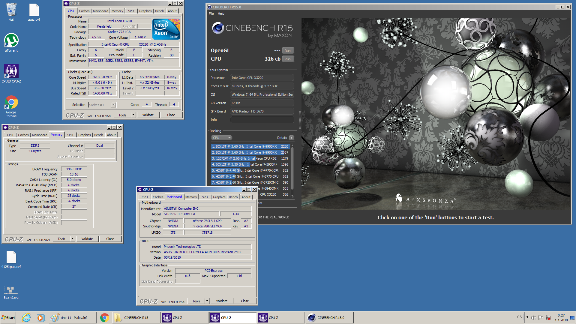576x324 pixels.
Task: Open Action Center flag tray icon
Action: click(x=541, y=318)
